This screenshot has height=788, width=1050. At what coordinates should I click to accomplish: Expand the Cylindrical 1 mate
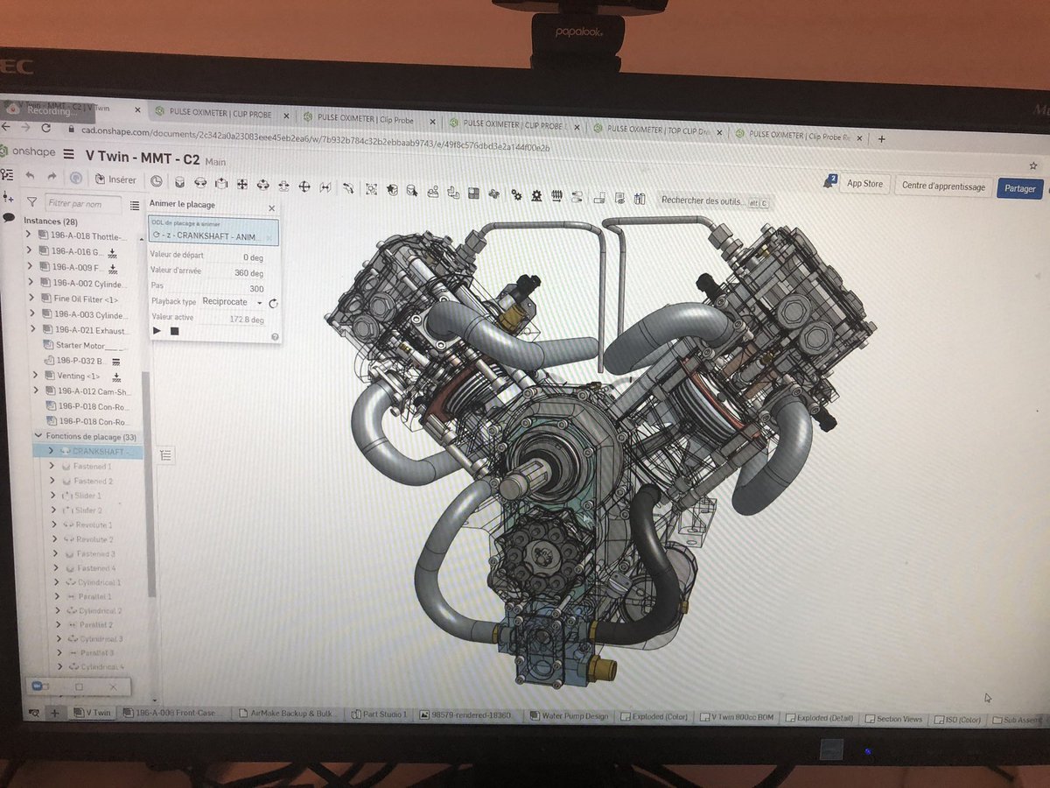point(57,582)
